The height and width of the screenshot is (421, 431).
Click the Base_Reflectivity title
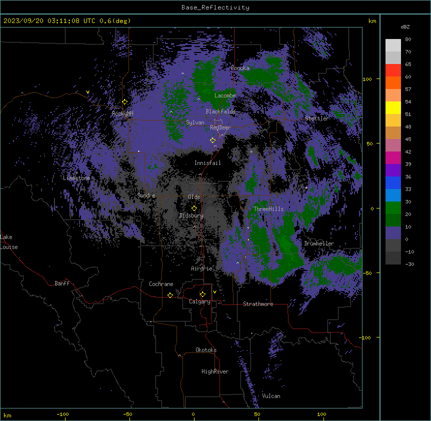[215, 7]
